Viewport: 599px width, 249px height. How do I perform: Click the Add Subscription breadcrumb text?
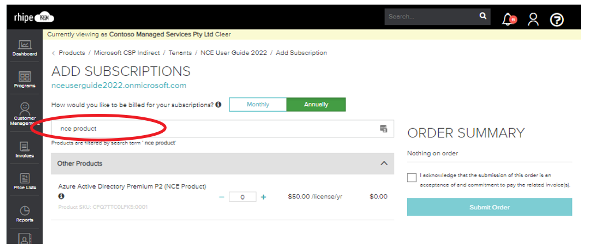pyautogui.click(x=302, y=53)
